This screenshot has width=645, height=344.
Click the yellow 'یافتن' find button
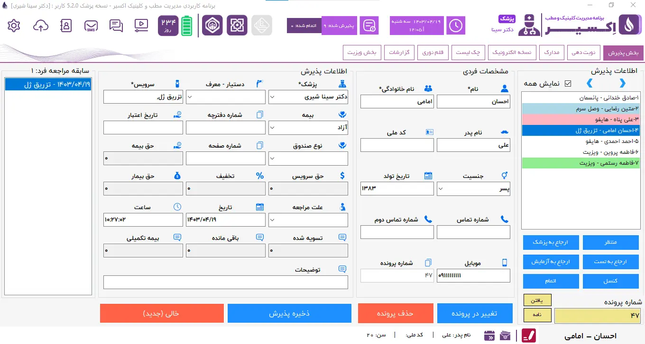tap(537, 300)
